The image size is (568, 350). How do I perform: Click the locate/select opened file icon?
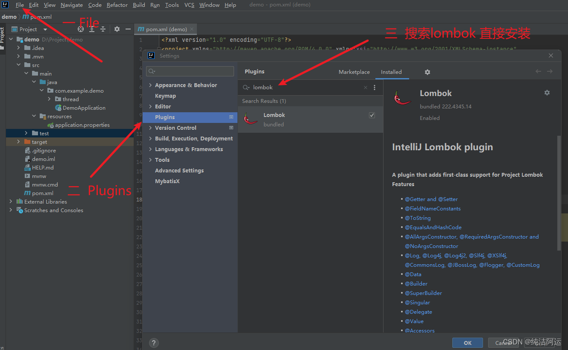click(x=81, y=29)
